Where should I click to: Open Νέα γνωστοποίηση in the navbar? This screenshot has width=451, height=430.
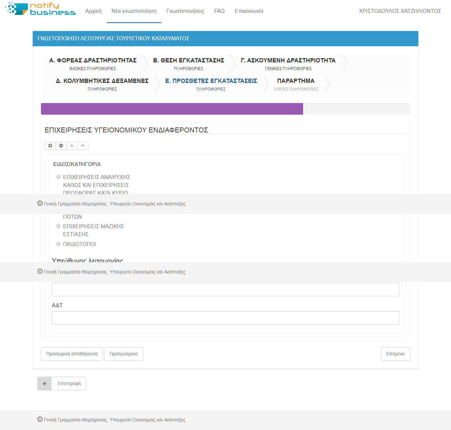[x=134, y=11]
